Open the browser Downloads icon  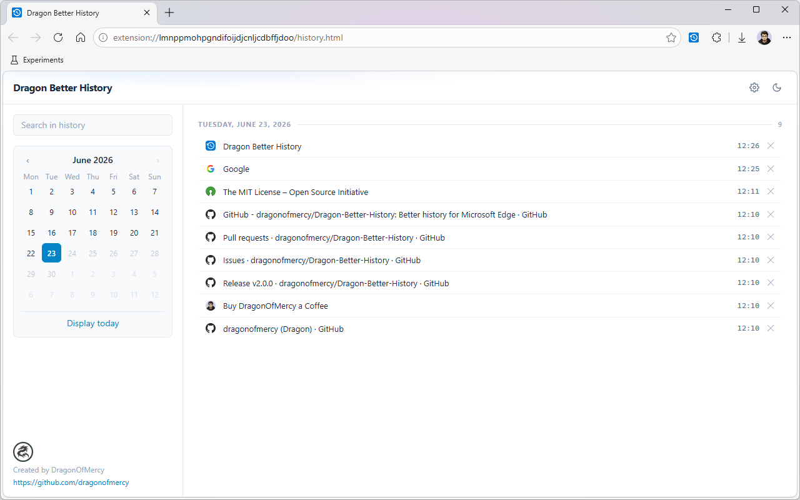742,37
